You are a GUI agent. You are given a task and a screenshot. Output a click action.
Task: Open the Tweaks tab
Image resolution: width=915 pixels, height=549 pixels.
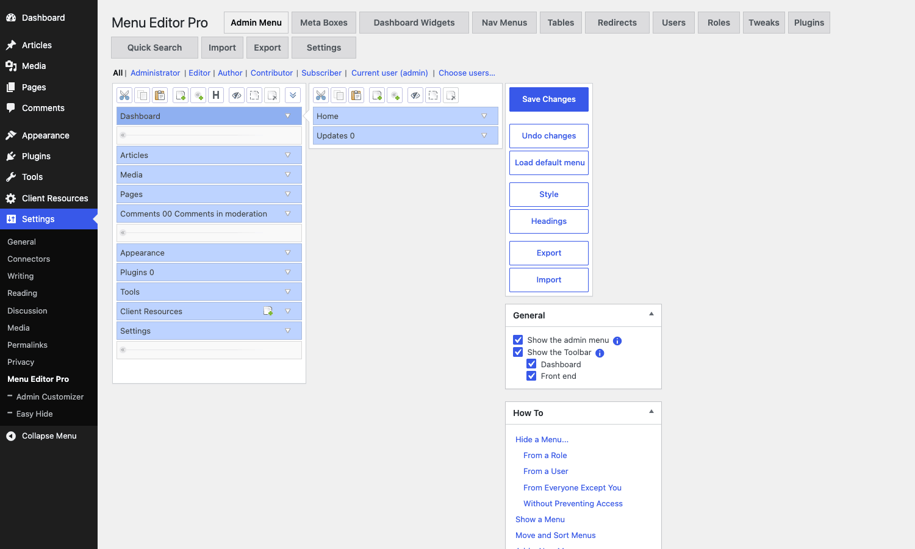[x=764, y=23]
